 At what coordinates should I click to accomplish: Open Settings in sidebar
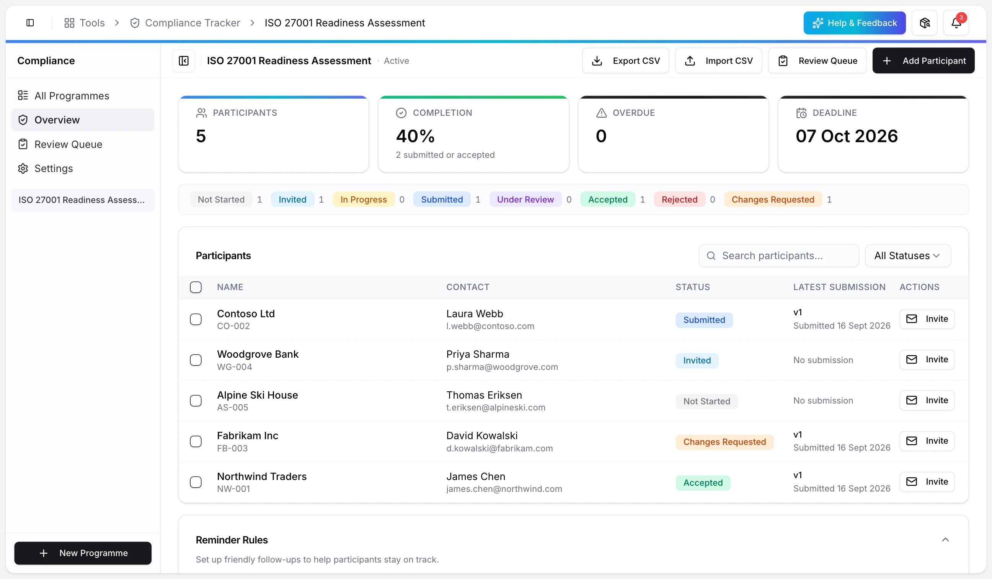(83, 168)
